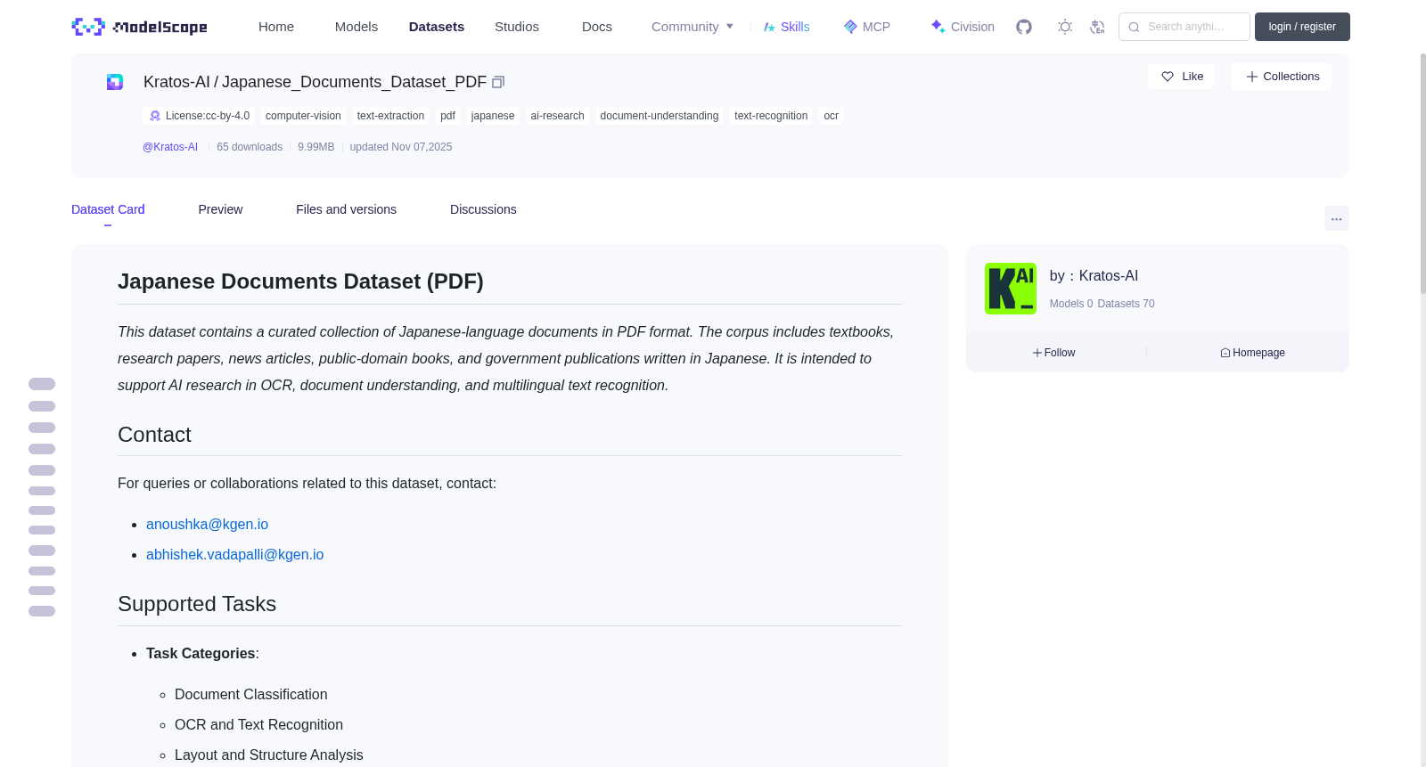The width and height of the screenshot is (1426, 767).
Task: Click the ModelScope logo
Action: click(x=140, y=27)
